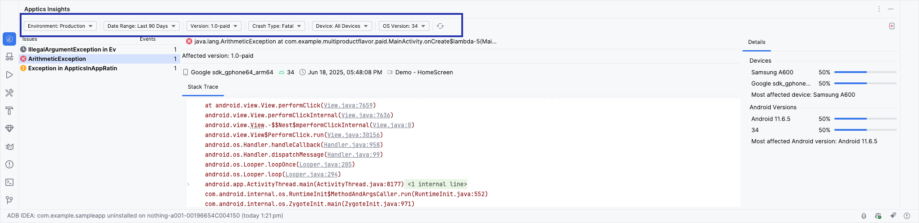This screenshot has width=919, height=223.
Task: Open the OS Version: 34 dropdown
Action: click(404, 26)
